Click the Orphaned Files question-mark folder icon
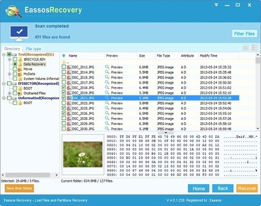261x206 pixels. [20, 93]
